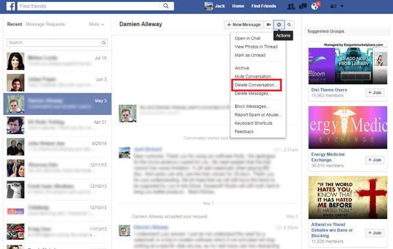
Task: Choose Delete Conversation option
Action: coord(256,85)
